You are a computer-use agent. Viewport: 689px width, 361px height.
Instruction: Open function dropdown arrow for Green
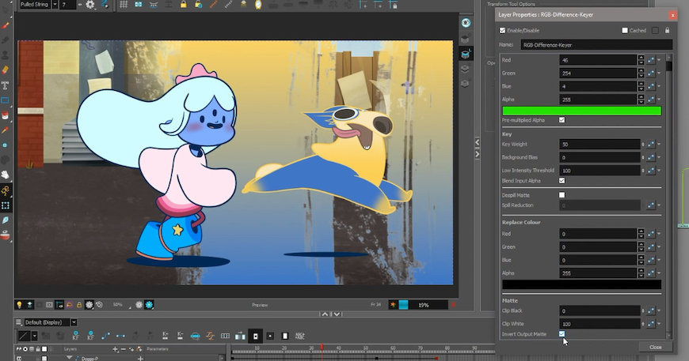[x=659, y=73]
